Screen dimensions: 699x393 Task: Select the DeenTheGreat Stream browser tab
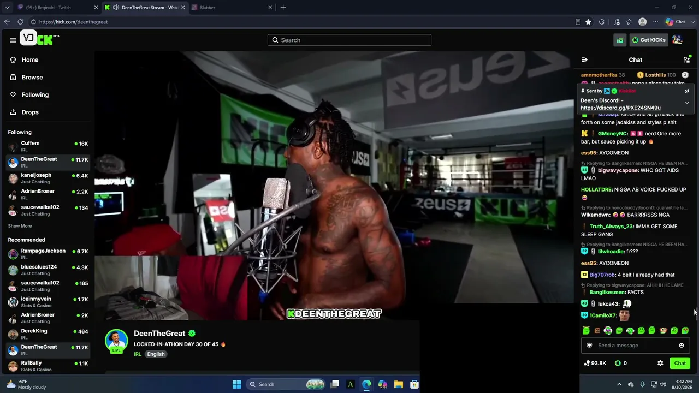(x=145, y=8)
